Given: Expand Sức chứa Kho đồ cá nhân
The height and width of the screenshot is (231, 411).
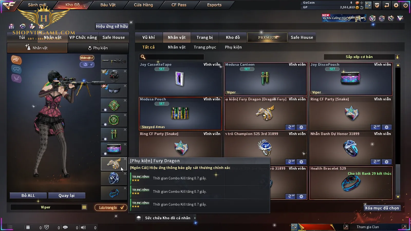Looking at the screenshot, I should point(195,218).
